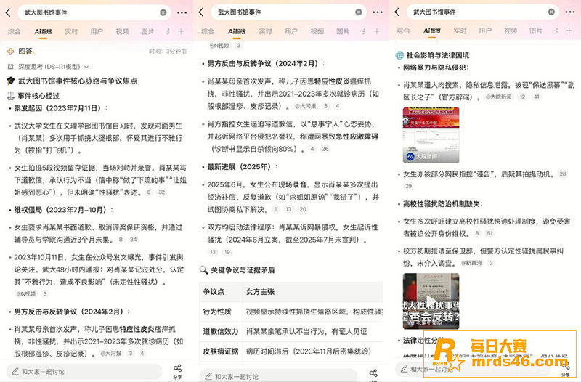
Task: Click table cell 皮肤病证据
Action: click(x=221, y=351)
